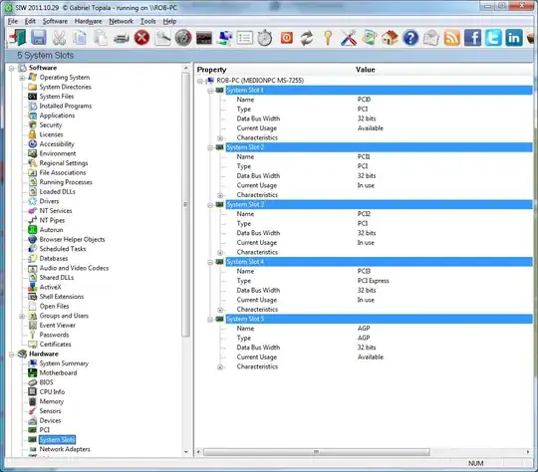This screenshot has width=538, height=472.
Task: Click the Paste clipboard toolbar icon
Action: (101, 38)
